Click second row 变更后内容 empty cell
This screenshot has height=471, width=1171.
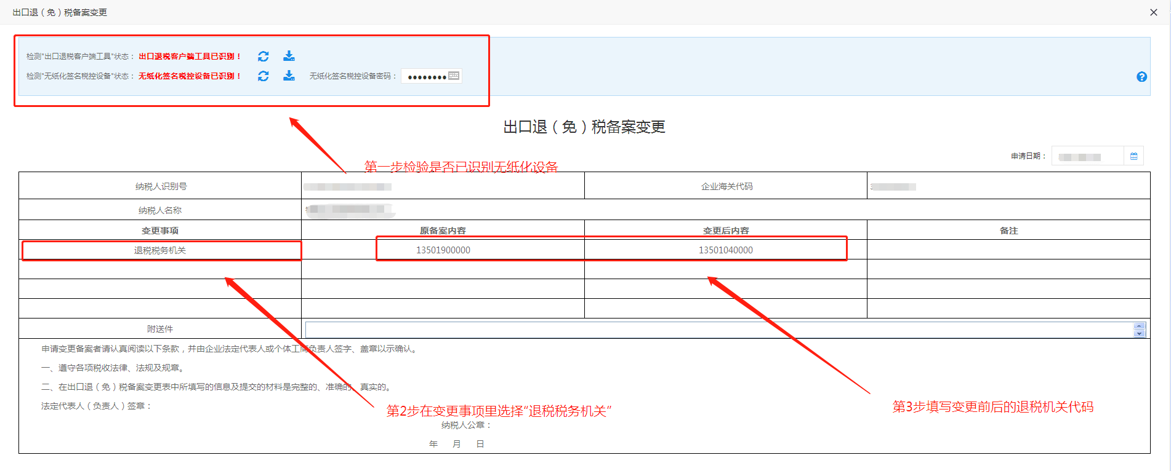[x=725, y=269]
